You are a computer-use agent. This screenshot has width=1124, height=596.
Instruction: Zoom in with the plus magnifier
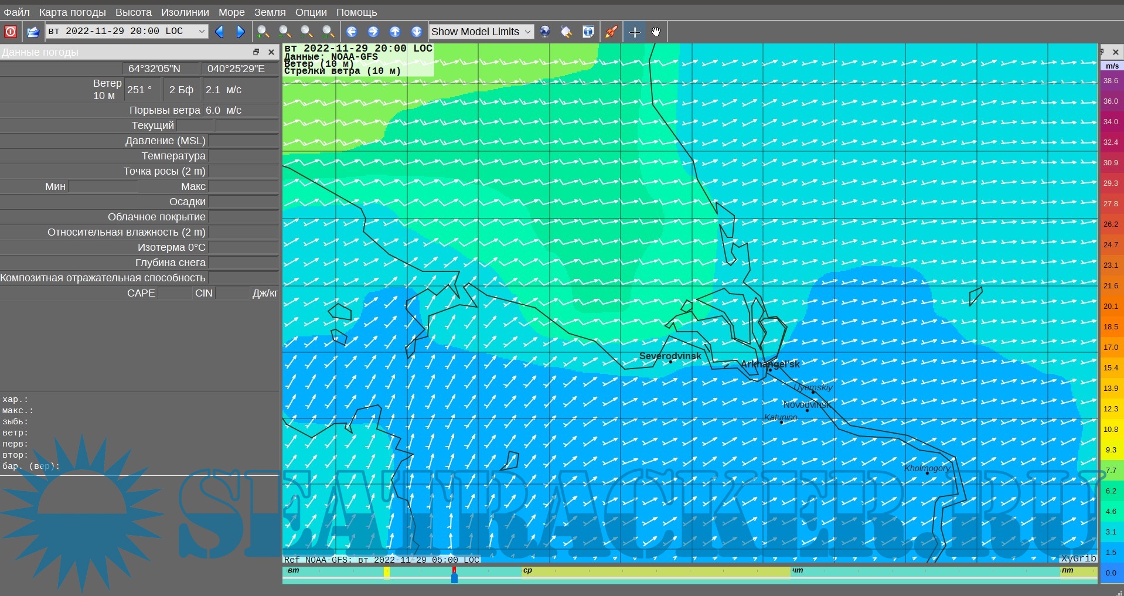pos(263,32)
